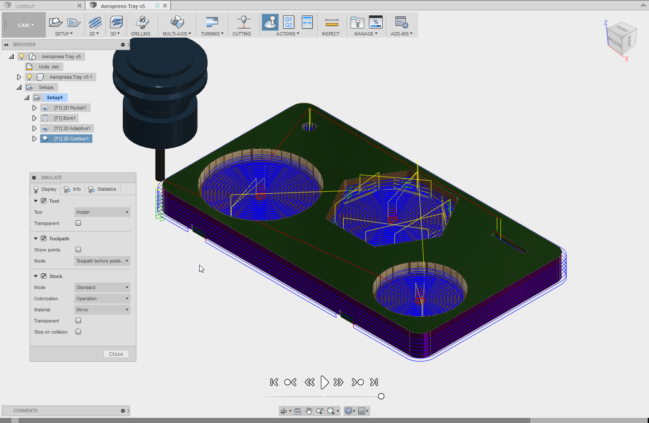This screenshot has width=649, height=423.
Task: Uncheck the Toolpath section checkbox
Action: click(x=44, y=239)
